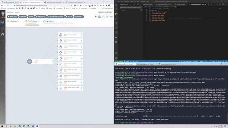Click master branch in VS Code status bar
This screenshot has width=228, height=128.
[126, 62]
